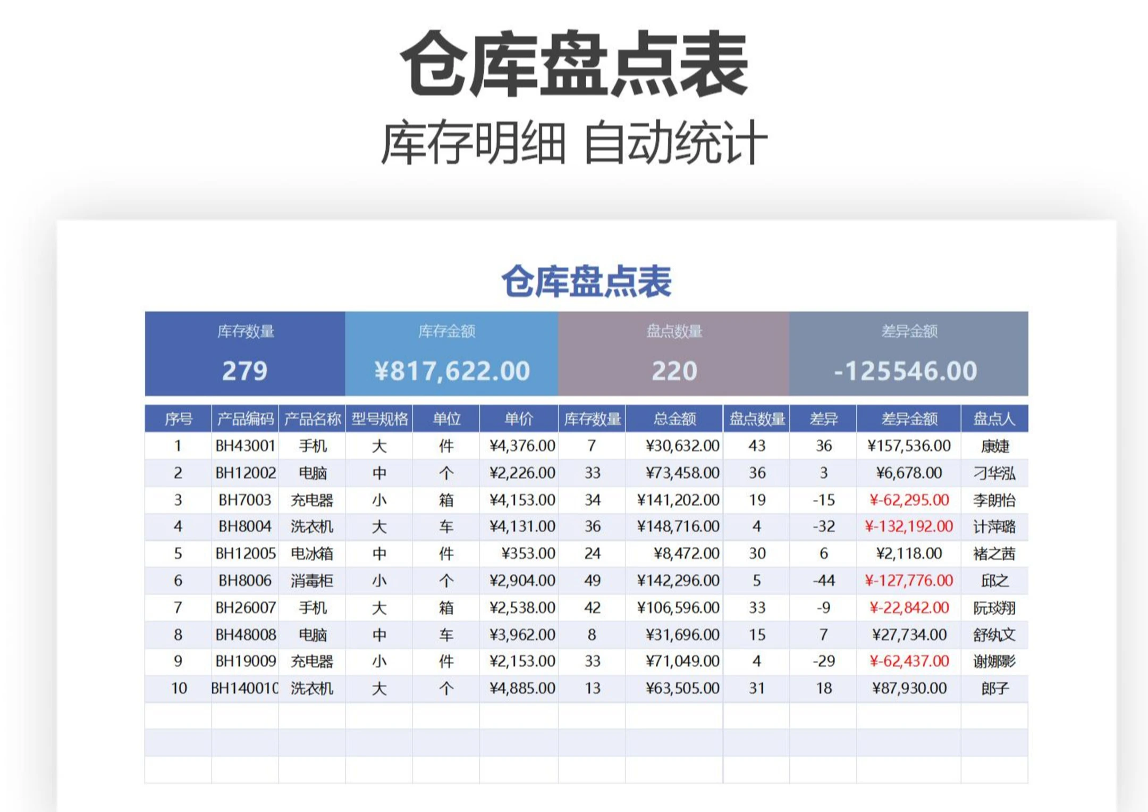Click the blue 仓库盘点表 sheet title
1148x812 pixels.
tap(586, 281)
